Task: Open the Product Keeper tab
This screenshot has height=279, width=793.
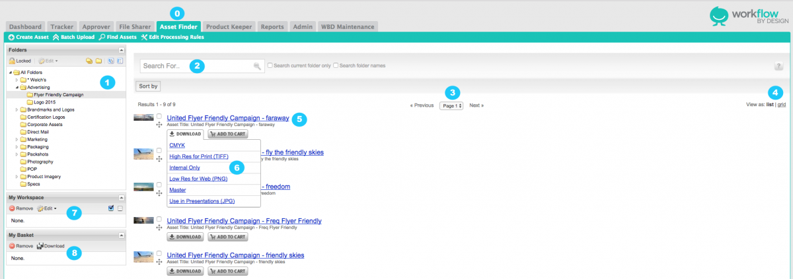Action: (229, 26)
